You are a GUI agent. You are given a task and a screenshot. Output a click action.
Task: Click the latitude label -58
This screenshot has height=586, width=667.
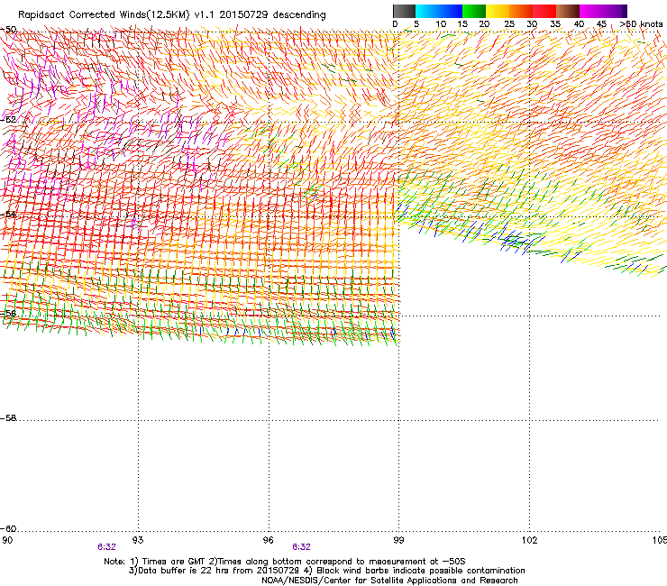coord(9,418)
